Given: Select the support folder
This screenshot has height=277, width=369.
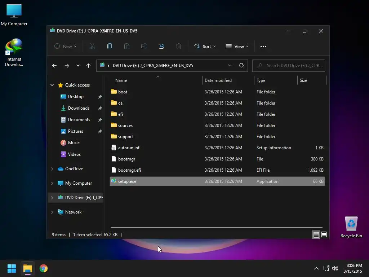Looking at the screenshot, I should [217, 137].
